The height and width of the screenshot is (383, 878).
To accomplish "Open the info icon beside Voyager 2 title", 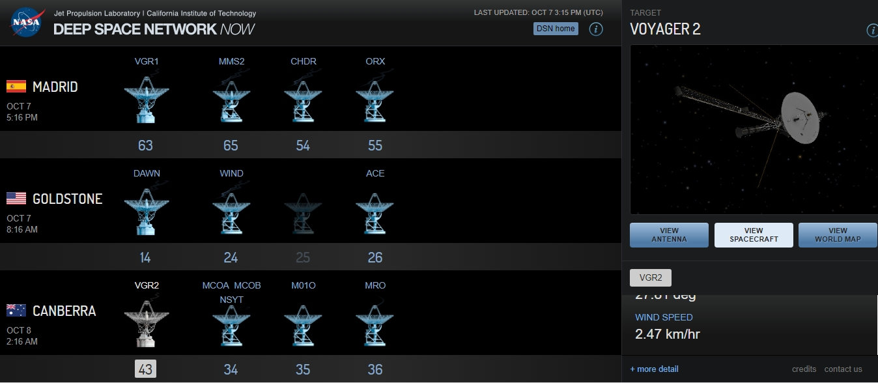I will [873, 31].
